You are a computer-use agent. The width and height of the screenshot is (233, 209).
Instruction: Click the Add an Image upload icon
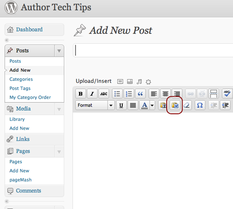(120, 81)
